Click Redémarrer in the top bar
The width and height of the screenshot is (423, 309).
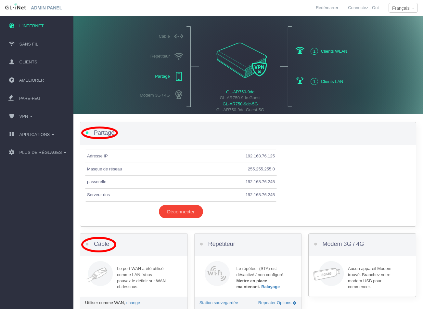(327, 8)
